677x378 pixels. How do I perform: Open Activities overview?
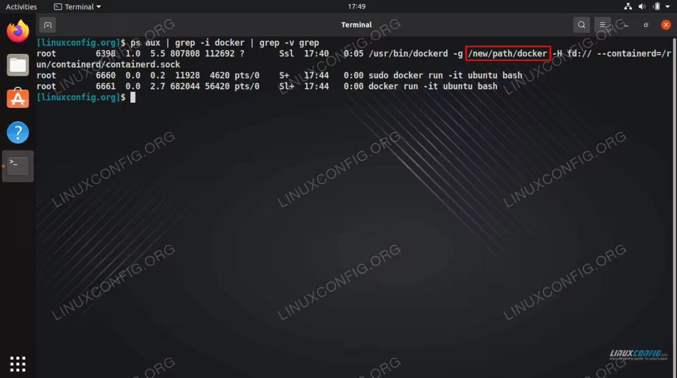coord(21,7)
